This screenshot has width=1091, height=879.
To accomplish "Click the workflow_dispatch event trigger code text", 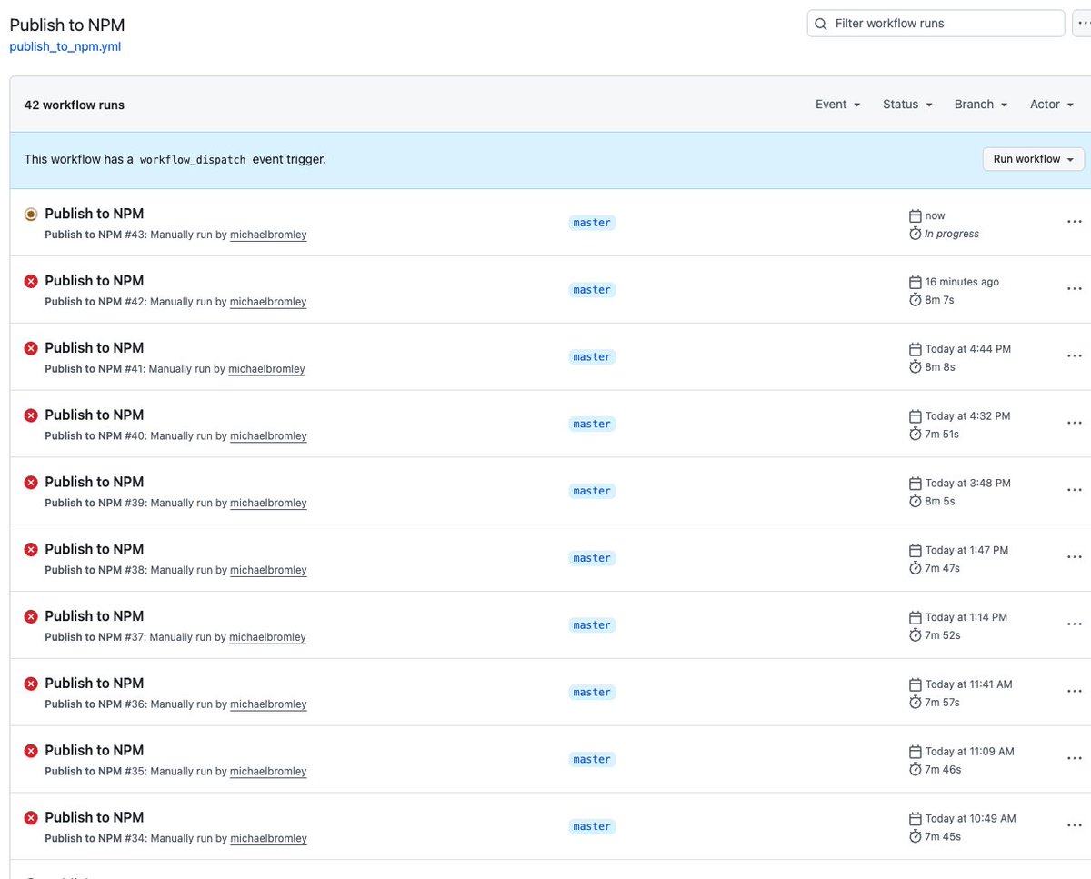I will (193, 159).
